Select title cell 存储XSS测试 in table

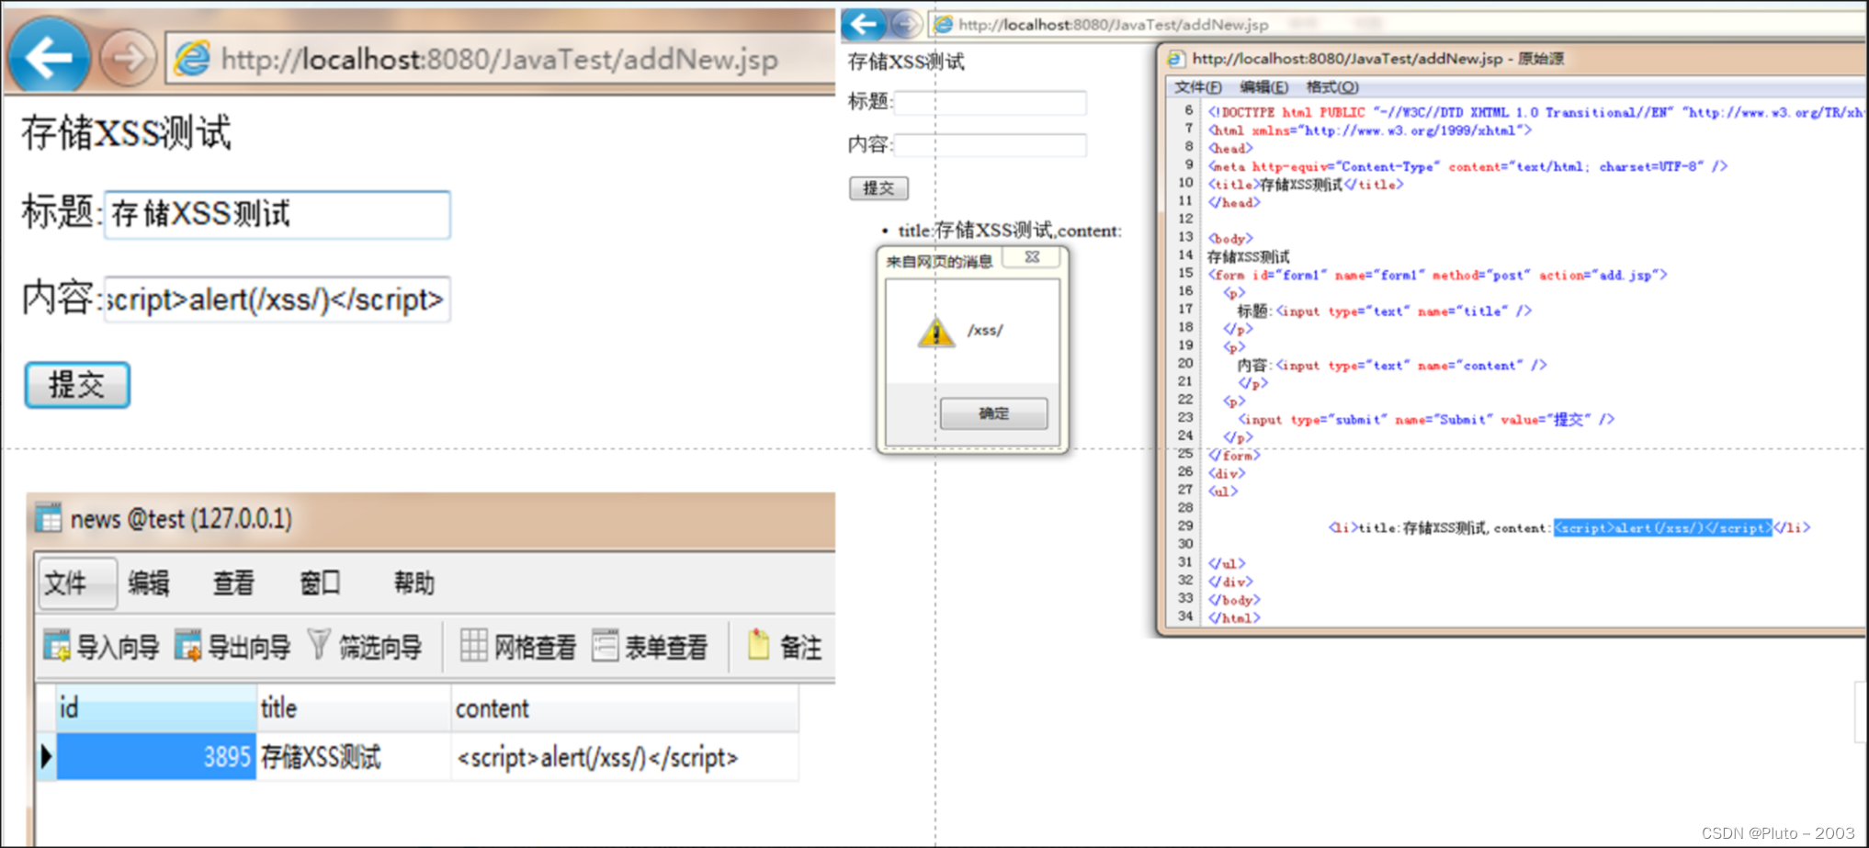[x=354, y=757]
